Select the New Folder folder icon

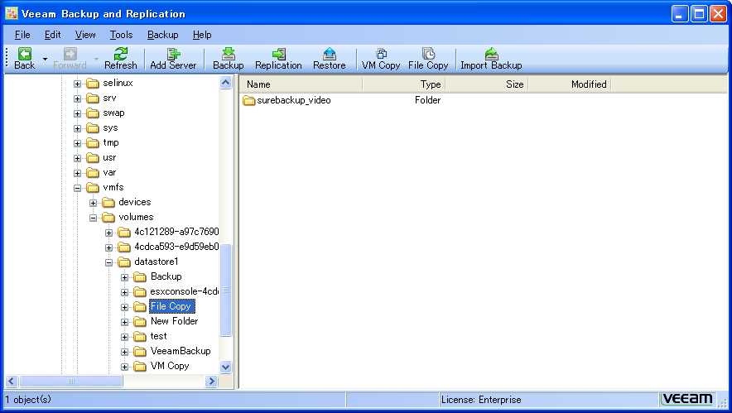(x=140, y=322)
